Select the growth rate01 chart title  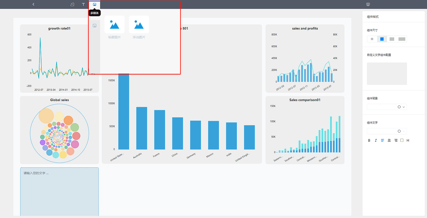[x=59, y=28]
